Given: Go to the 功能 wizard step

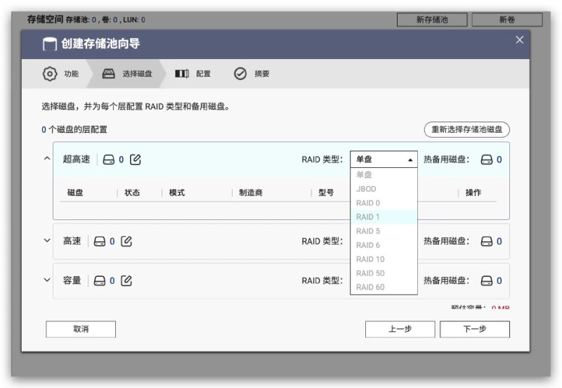Looking at the screenshot, I should [62, 74].
